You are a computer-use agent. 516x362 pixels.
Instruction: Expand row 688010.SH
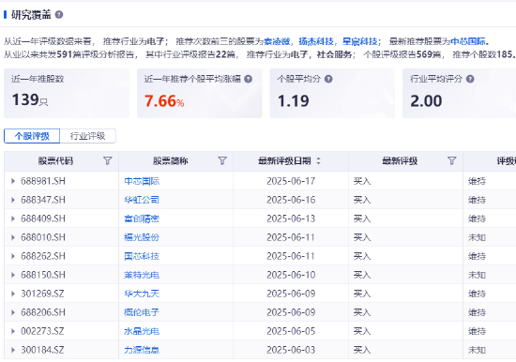[13, 237]
